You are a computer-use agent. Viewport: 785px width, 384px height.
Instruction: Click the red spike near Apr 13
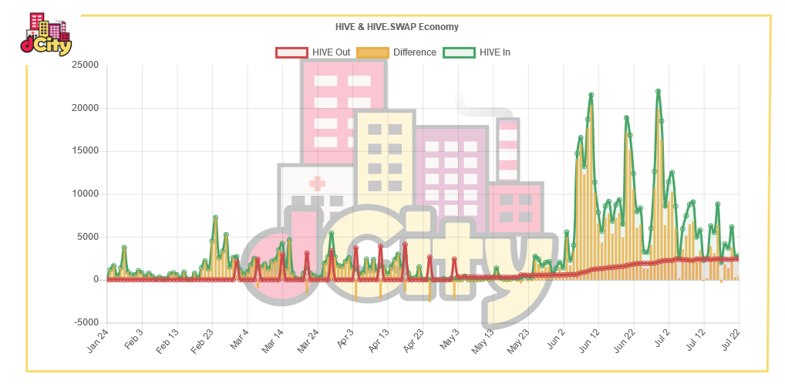pyautogui.click(x=380, y=246)
